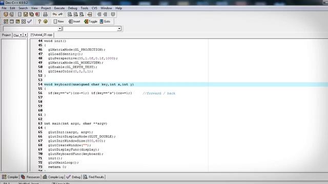328x184 pixels.
Task: Click the greyed Add to project icon
Action: pyautogui.click(x=99, y=14)
